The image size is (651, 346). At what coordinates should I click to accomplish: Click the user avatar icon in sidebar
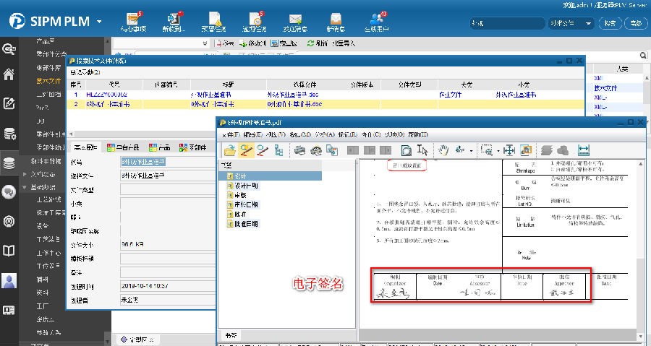pos(9,280)
